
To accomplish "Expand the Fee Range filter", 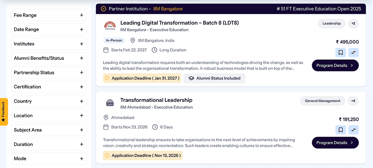I will coord(49,15).
